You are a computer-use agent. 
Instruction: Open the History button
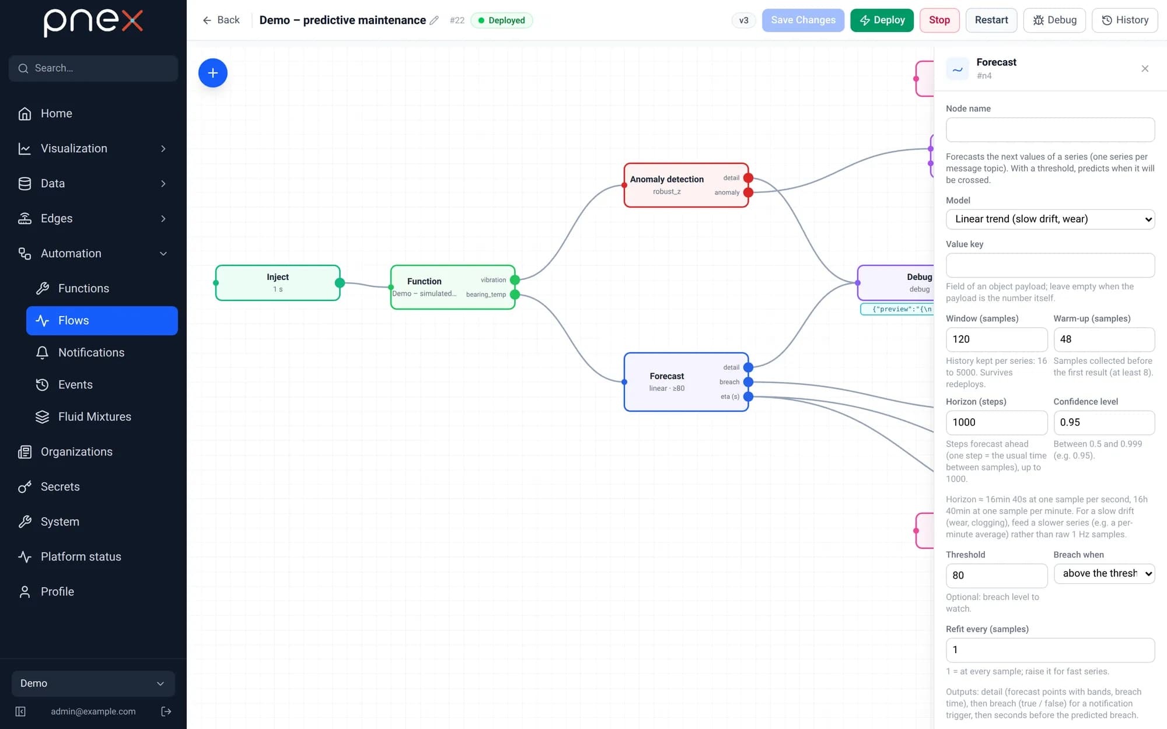1125,20
